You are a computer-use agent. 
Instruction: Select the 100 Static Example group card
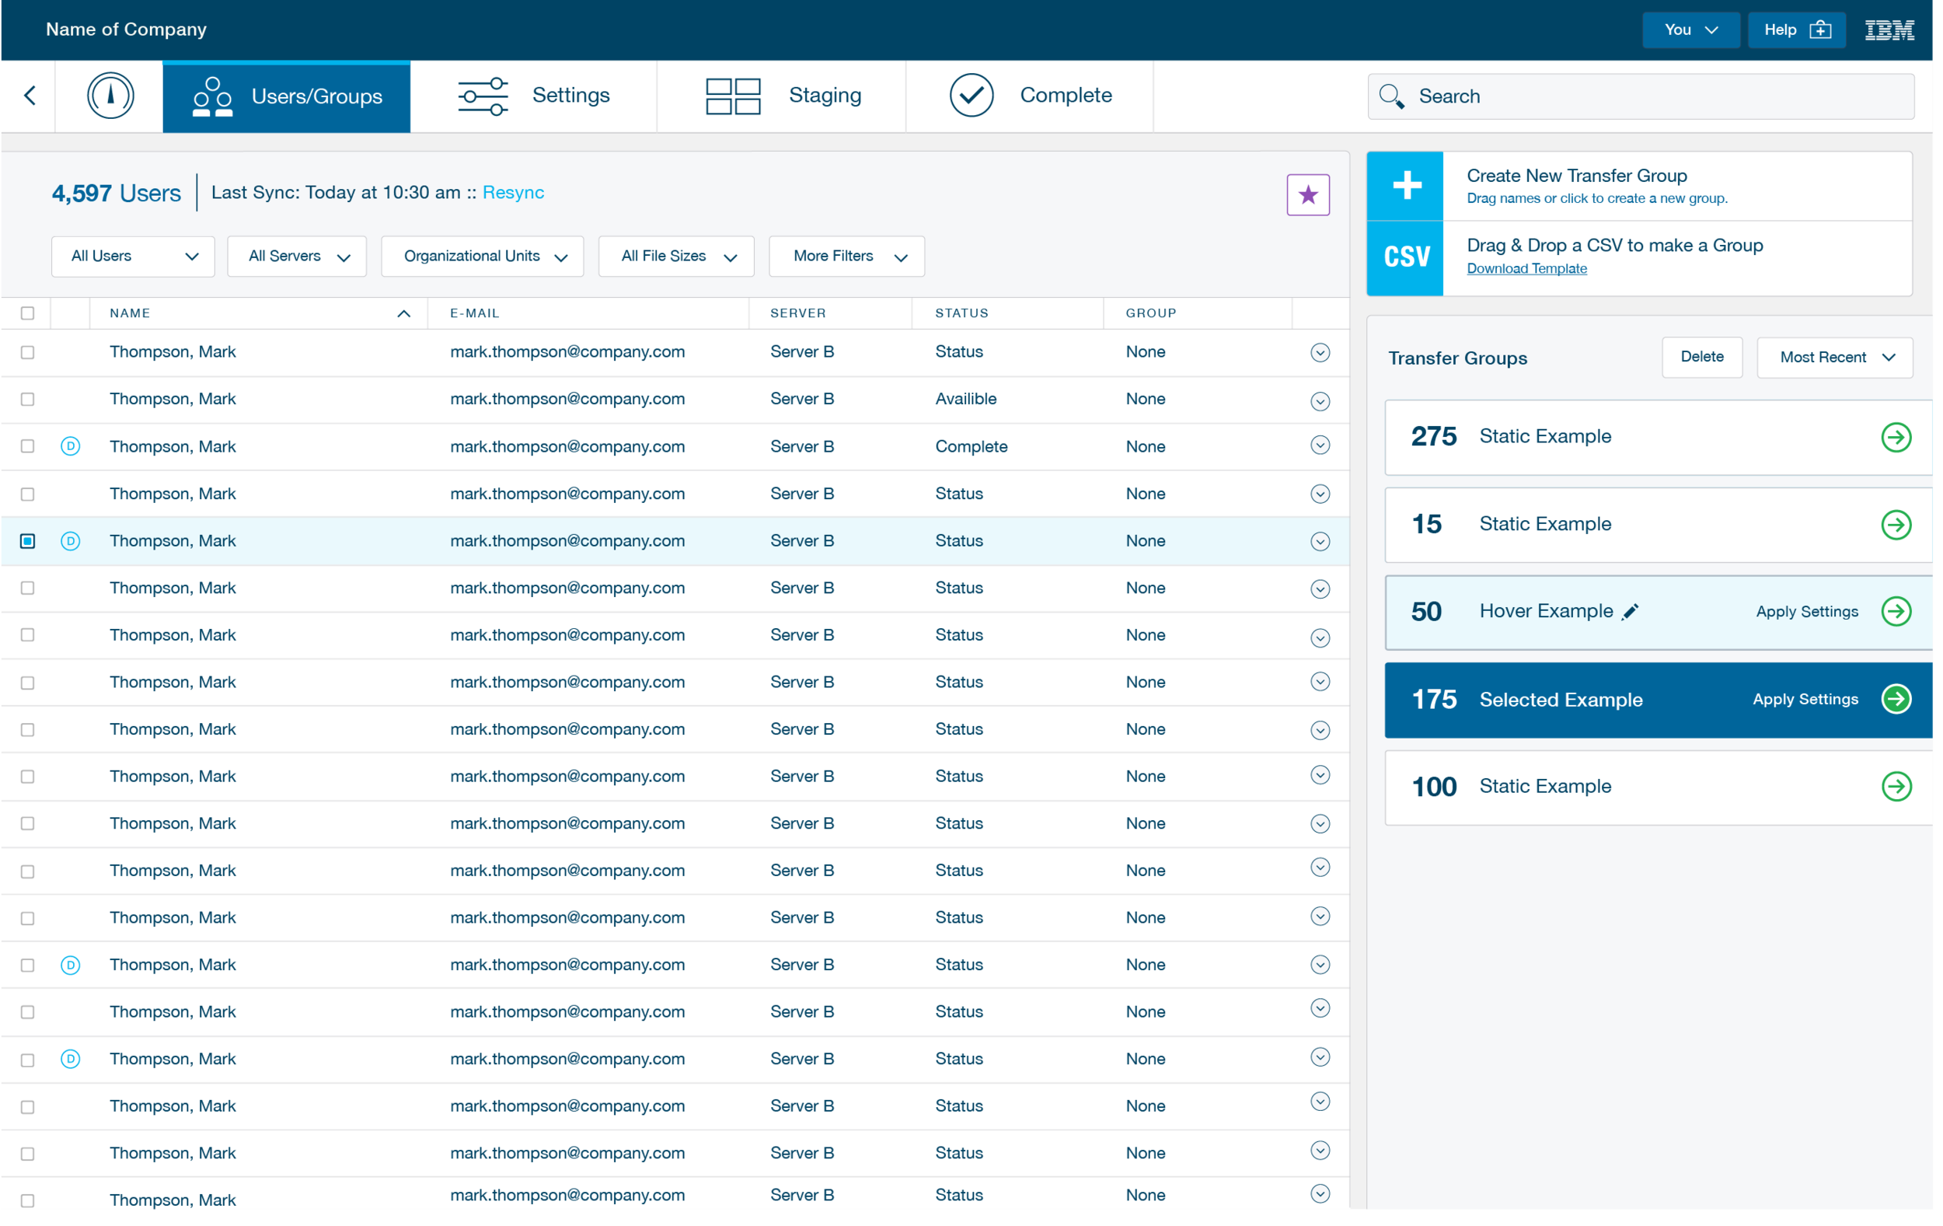pyautogui.click(x=1659, y=787)
